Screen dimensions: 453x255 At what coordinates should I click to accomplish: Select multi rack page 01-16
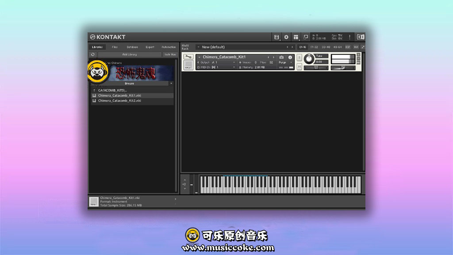point(303,47)
